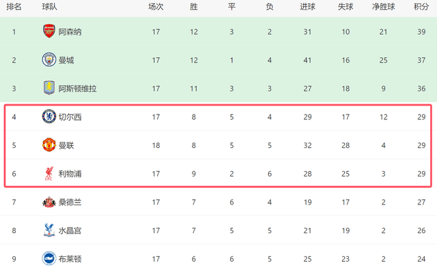Click the Chelsea club crest icon
Viewport: 437px width, 272px height.
(x=49, y=117)
